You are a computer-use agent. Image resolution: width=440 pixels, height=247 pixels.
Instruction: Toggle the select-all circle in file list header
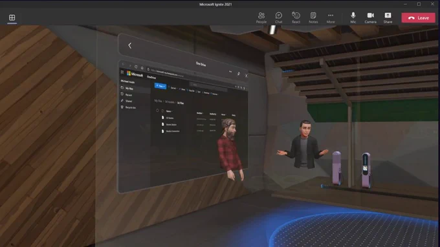pos(157,111)
